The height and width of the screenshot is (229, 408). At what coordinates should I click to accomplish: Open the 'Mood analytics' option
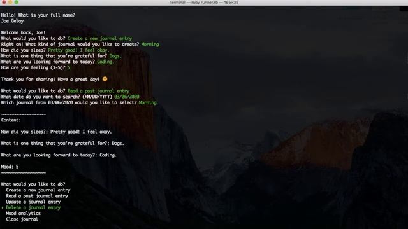(x=23, y=214)
